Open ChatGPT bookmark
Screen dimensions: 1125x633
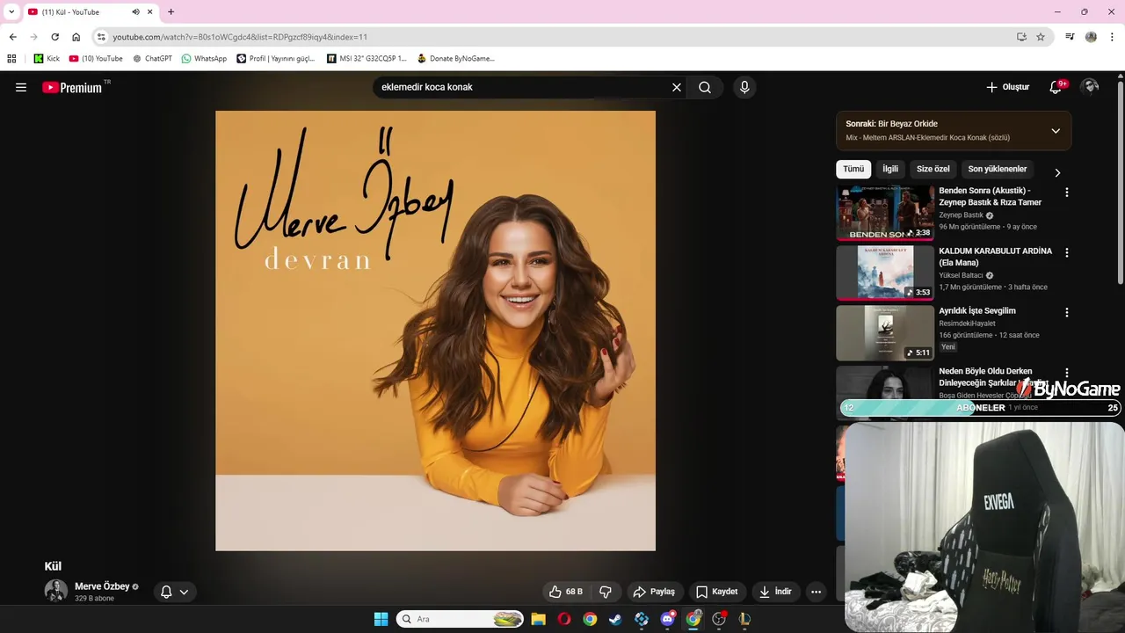point(152,58)
